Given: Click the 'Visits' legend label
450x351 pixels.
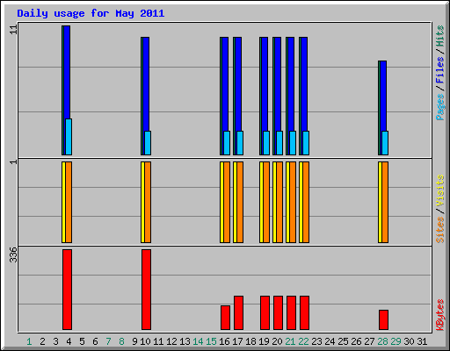Looking at the screenshot, I should point(440,190).
